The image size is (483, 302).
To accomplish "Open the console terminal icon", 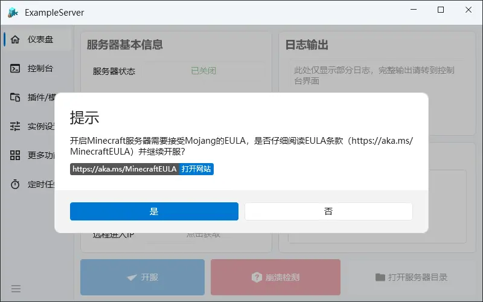I will click(x=15, y=68).
